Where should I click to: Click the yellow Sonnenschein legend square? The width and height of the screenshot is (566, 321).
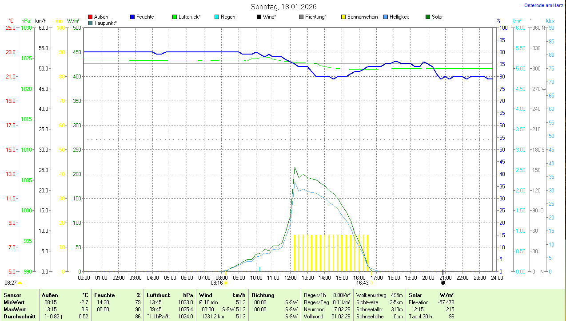(343, 17)
